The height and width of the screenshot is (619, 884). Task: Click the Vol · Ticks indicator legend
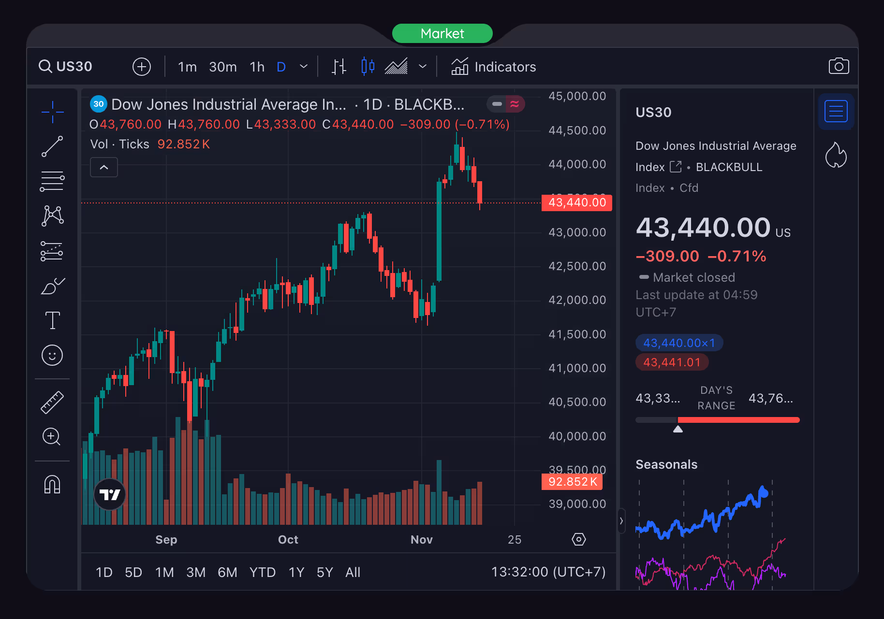coord(120,144)
